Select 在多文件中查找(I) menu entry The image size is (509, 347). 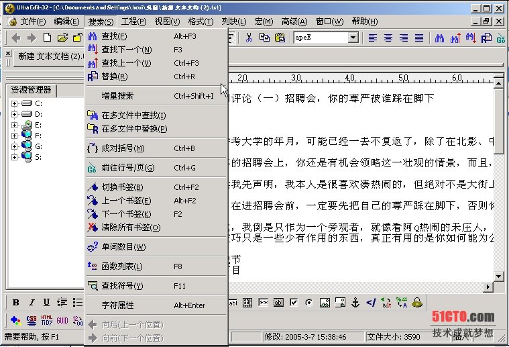click(x=156, y=115)
